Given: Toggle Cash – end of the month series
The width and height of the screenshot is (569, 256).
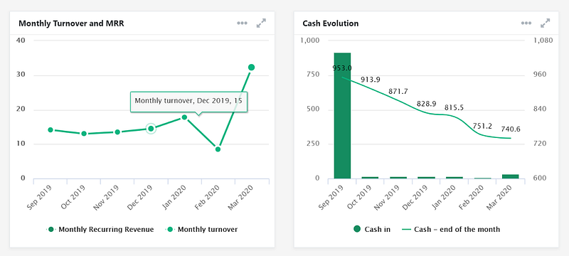Looking at the screenshot, I should click(x=452, y=229).
